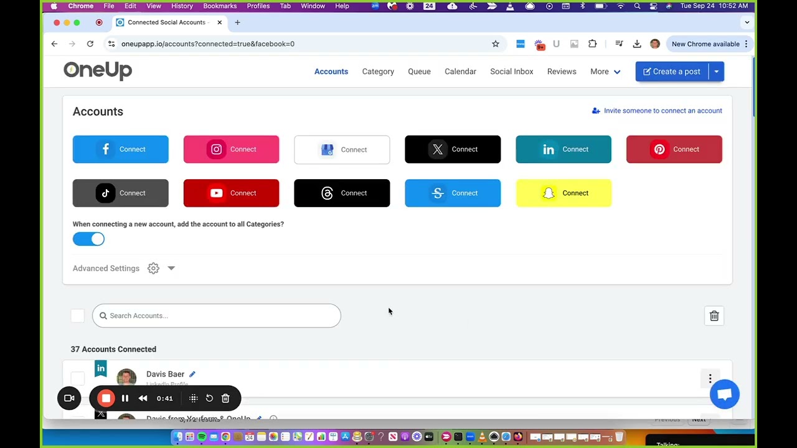Image resolution: width=797 pixels, height=448 pixels.
Task: Toggle add account to all Categories switch
Action: (88, 239)
